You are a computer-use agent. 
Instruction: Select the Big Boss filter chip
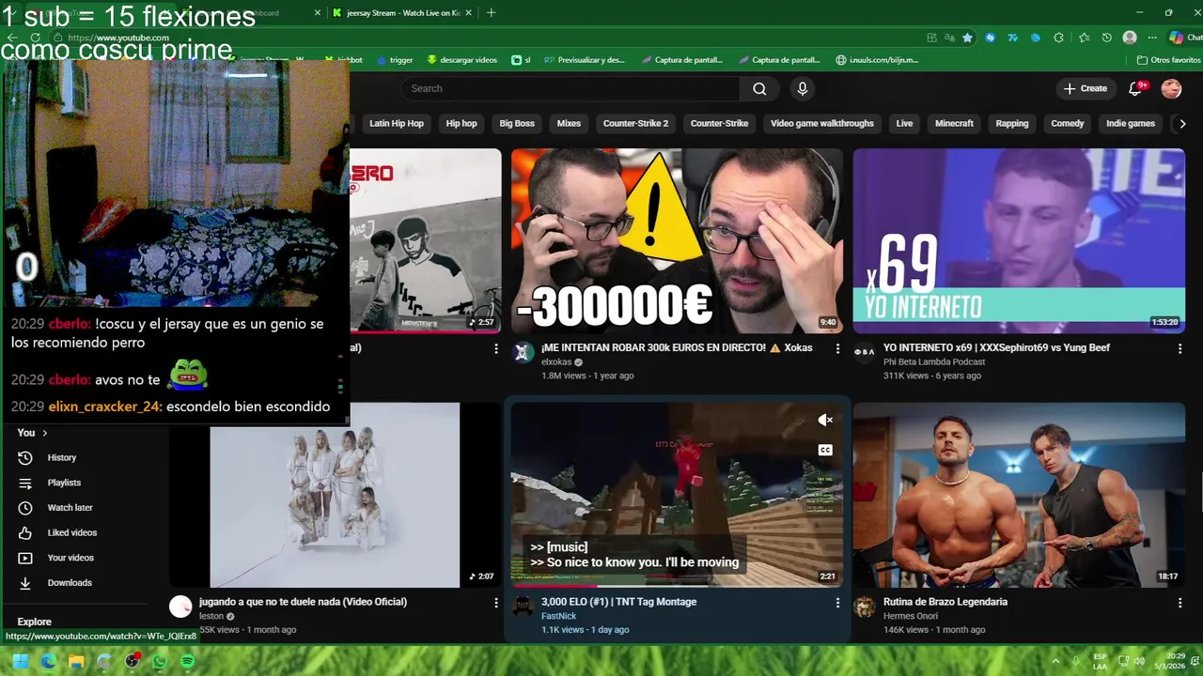point(517,123)
